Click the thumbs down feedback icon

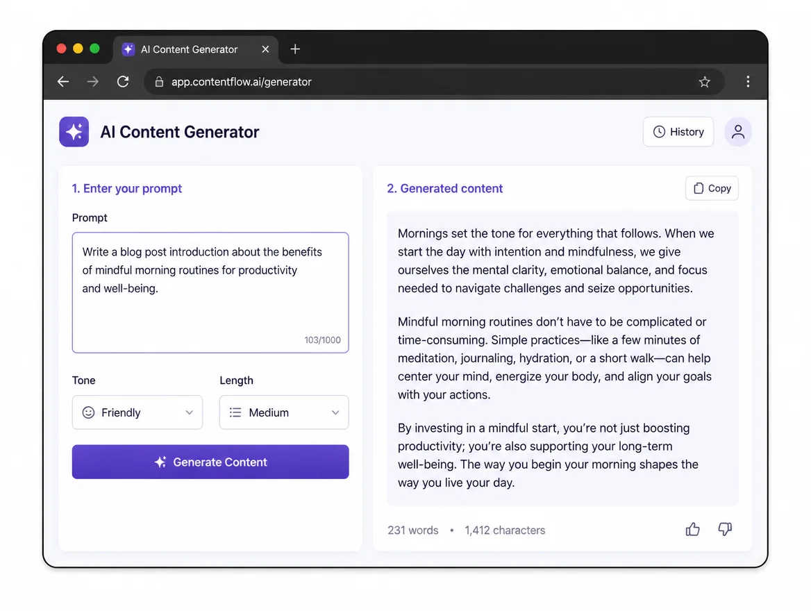tap(725, 529)
